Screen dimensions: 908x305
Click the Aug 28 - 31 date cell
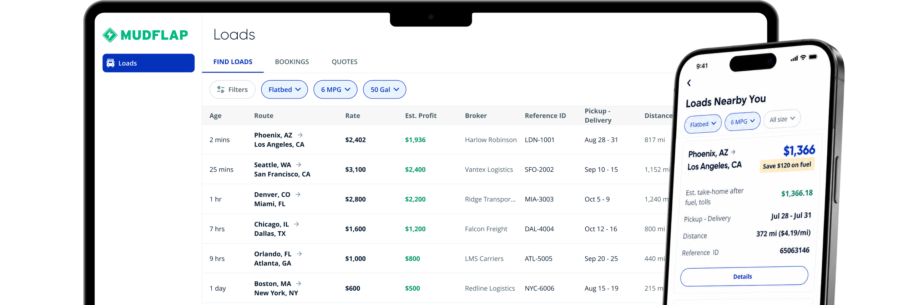tap(601, 140)
